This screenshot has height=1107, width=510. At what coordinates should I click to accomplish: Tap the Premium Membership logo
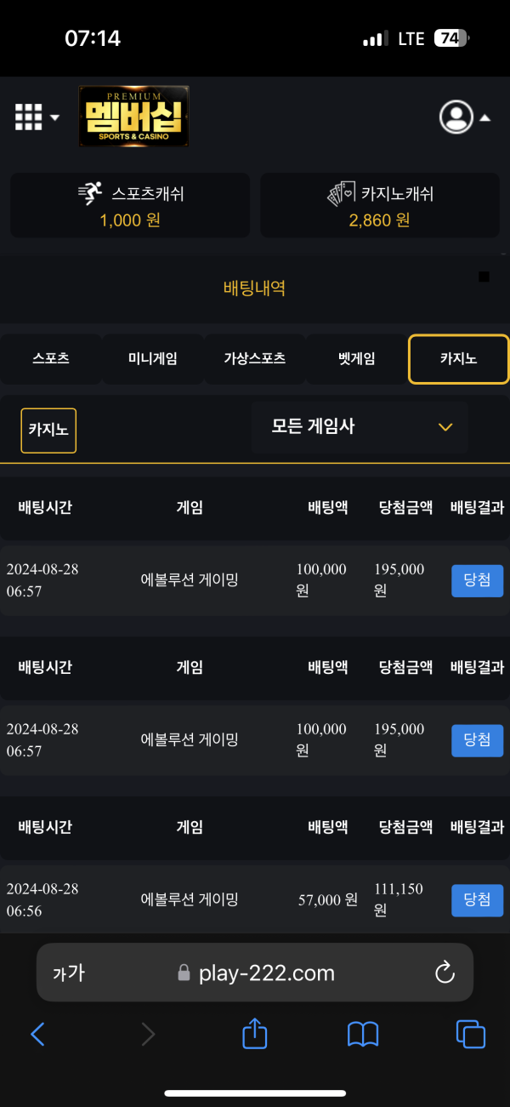tap(133, 117)
